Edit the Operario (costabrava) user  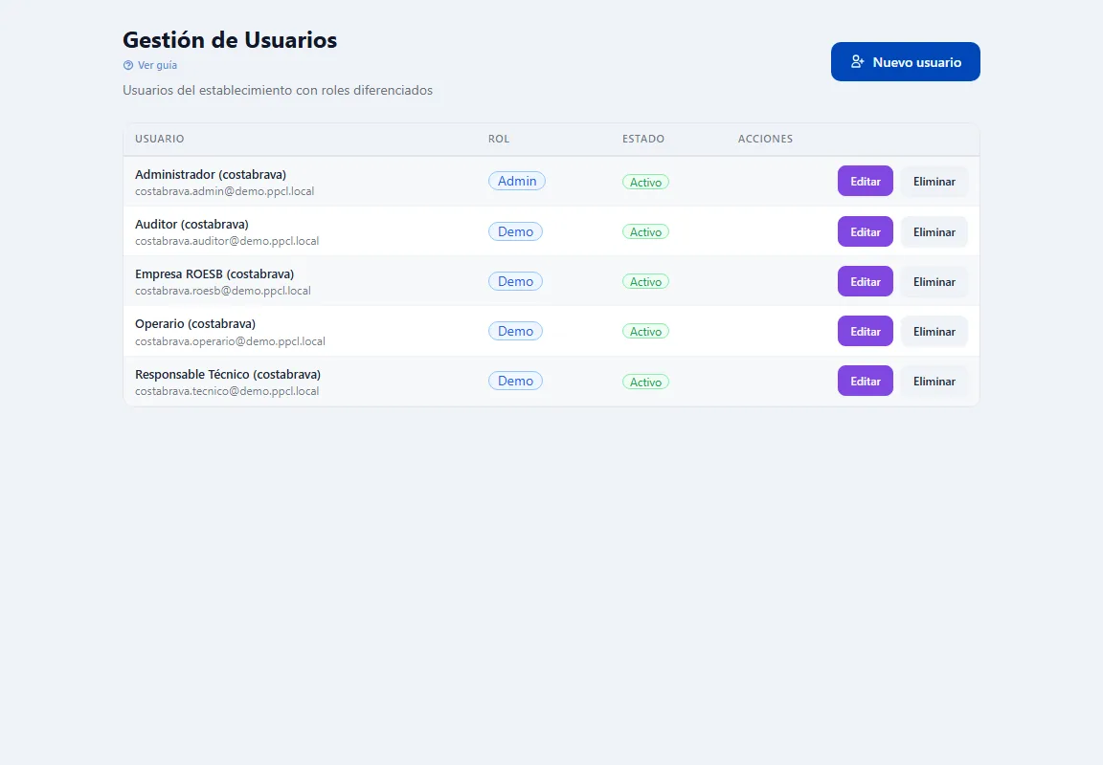click(866, 332)
